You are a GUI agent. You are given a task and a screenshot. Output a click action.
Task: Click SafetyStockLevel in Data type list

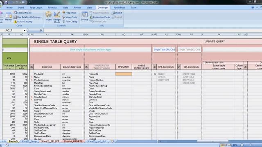click(42, 91)
